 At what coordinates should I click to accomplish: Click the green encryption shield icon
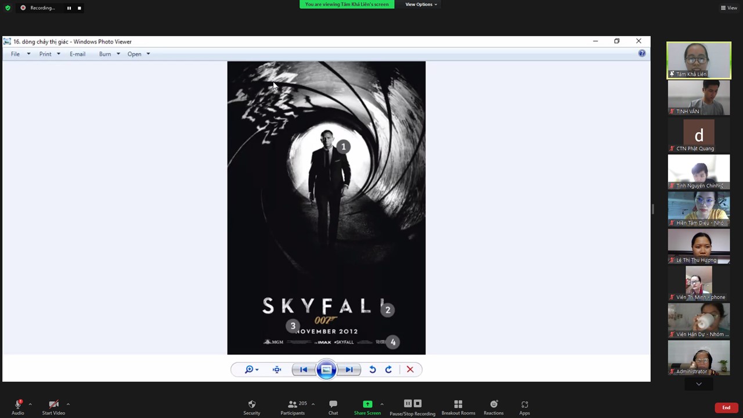click(x=8, y=8)
